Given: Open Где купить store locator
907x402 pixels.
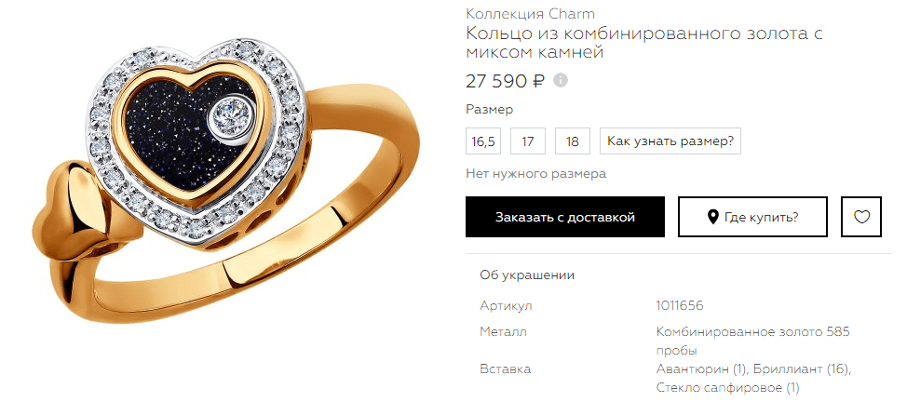Looking at the screenshot, I should tap(752, 217).
